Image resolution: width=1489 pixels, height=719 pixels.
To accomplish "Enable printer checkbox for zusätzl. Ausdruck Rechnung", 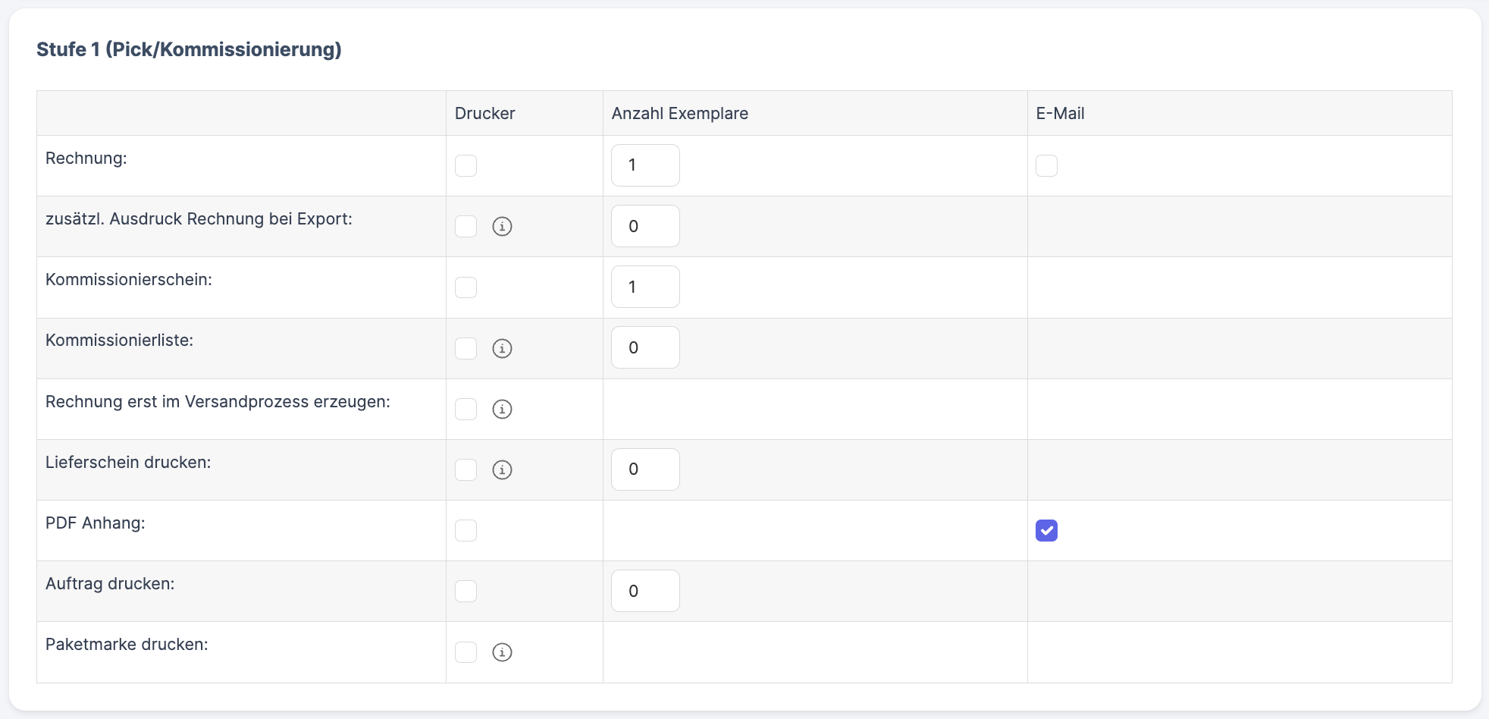I will 466,227.
